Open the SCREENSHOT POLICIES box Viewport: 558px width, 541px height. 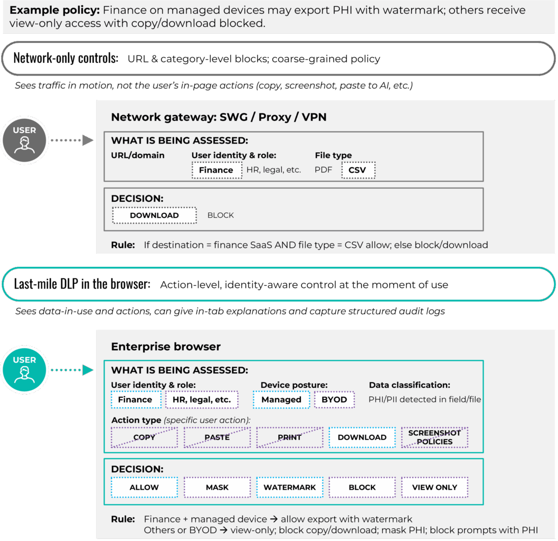tap(434, 437)
